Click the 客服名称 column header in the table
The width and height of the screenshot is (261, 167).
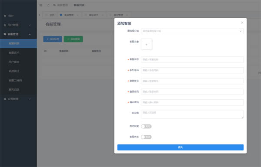[x=64, y=51]
